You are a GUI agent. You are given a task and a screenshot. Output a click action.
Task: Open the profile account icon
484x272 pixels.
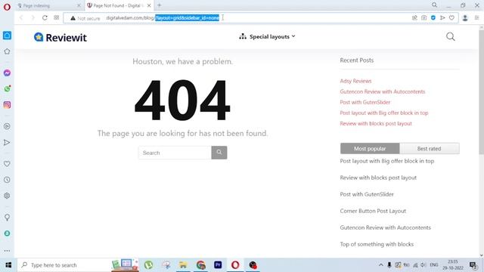pyautogui.click(x=465, y=18)
